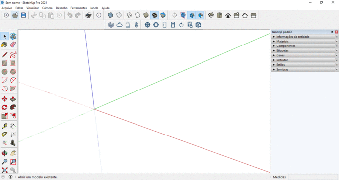Toggle display of section planes
This screenshot has height=180, width=339.
pos(183,15)
